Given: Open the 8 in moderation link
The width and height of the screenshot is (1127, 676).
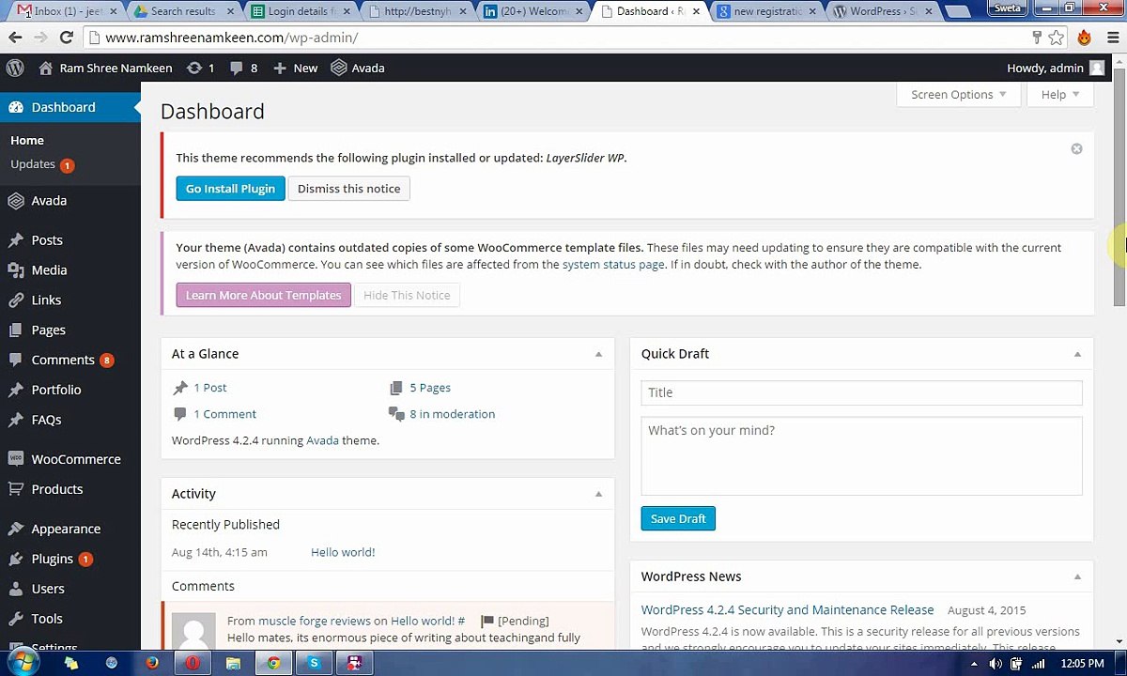Looking at the screenshot, I should pos(452,414).
